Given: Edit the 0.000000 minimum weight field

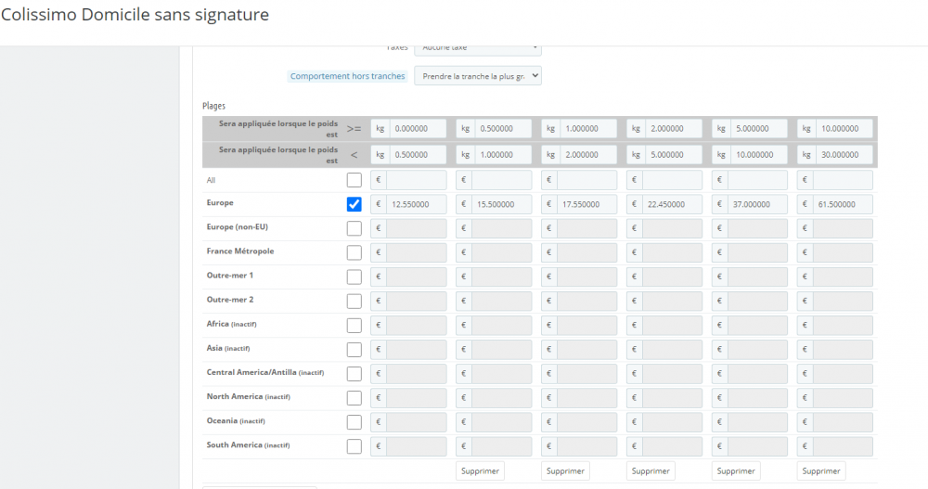Looking at the screenshot, I should click(418, 128).
